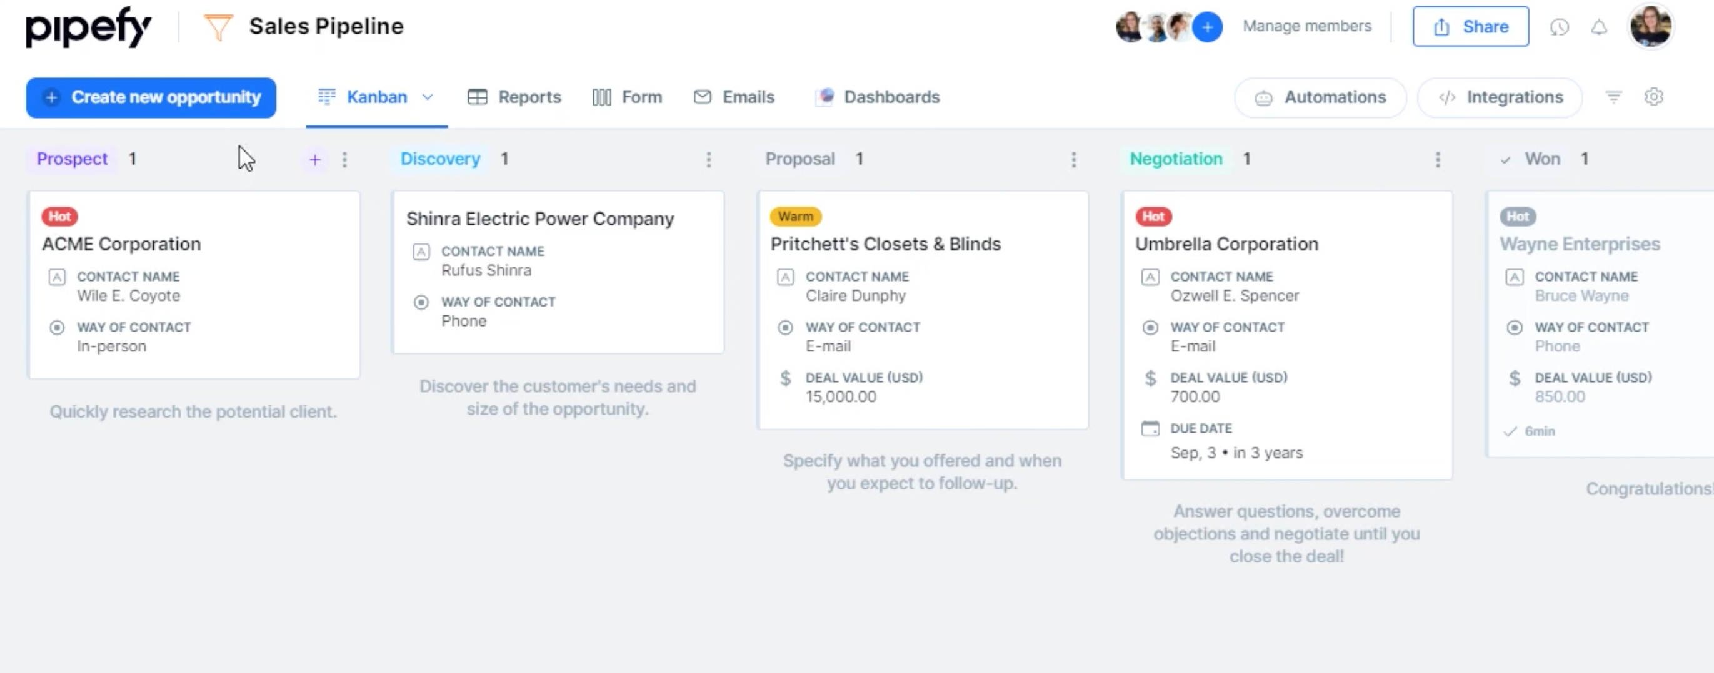This screenshot has width=1714, height=673.
Task: Open the Manage members link
Action: (x=1307, y=26)
